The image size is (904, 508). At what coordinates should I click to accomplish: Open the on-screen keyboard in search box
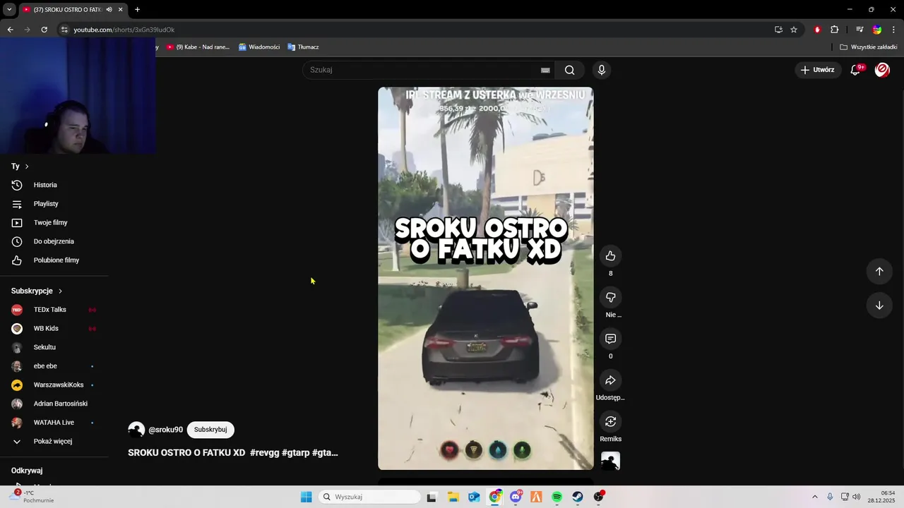pos(545,70)
